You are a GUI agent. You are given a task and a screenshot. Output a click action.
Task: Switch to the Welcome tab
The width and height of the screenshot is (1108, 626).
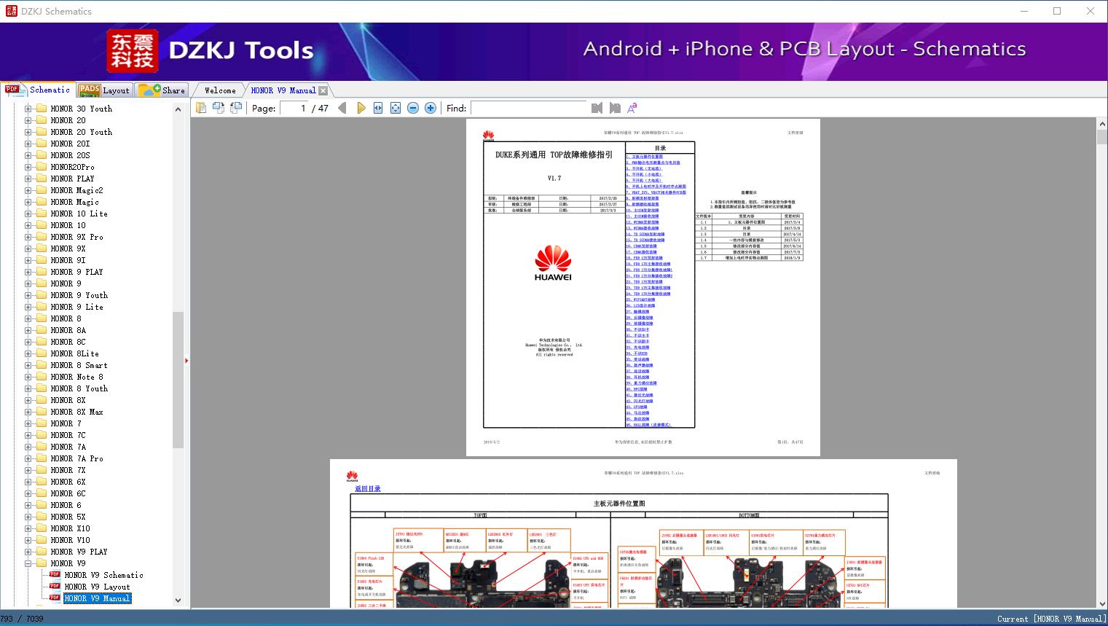click(x=220, y=90)
